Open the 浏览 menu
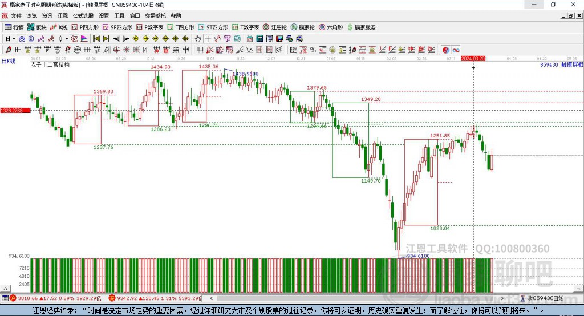This screenshot has height=316, width=584. pyautogui.click(x=32, y=15)
